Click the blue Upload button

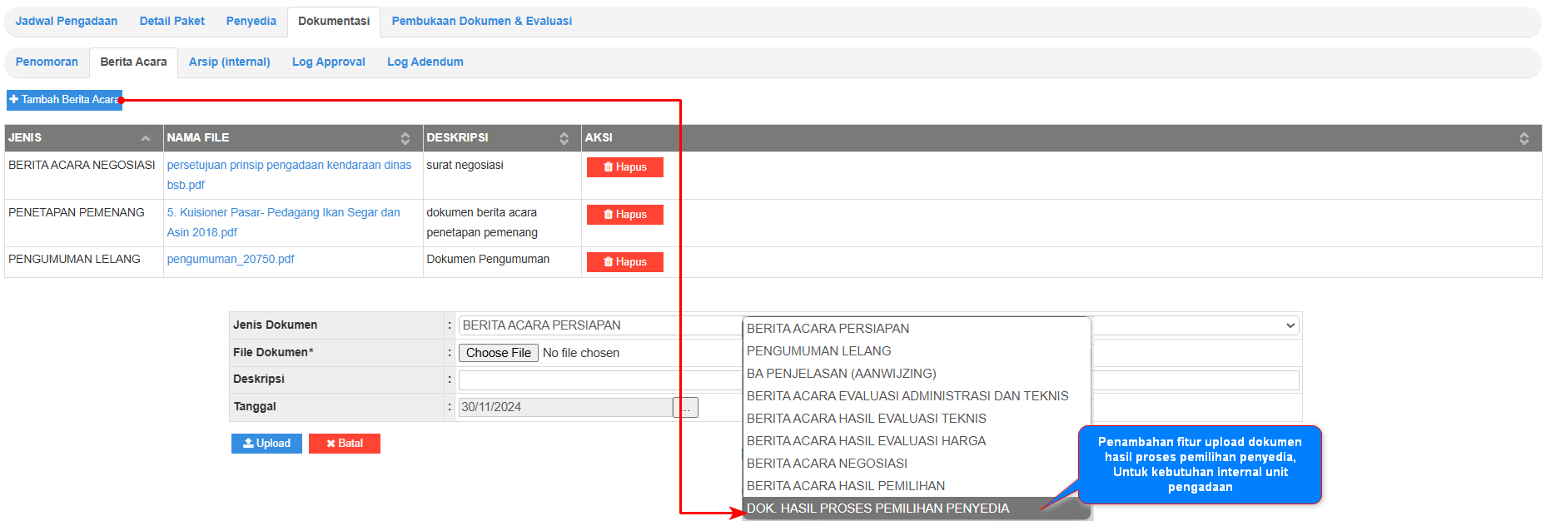pyautogui.click(x=266, y=444)
